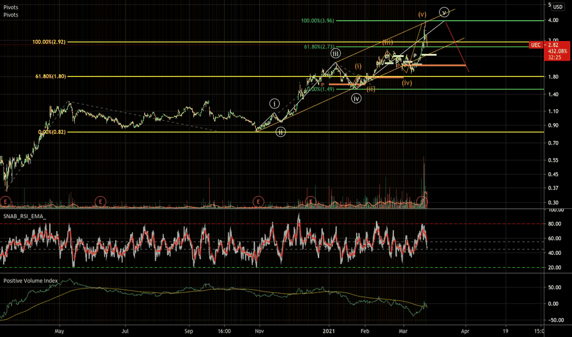Image resolution: width=572 pixels, height=337 pixels.
Task: Click yellow Fib label 61.80%(1.80)
Action: pos(50,77)
